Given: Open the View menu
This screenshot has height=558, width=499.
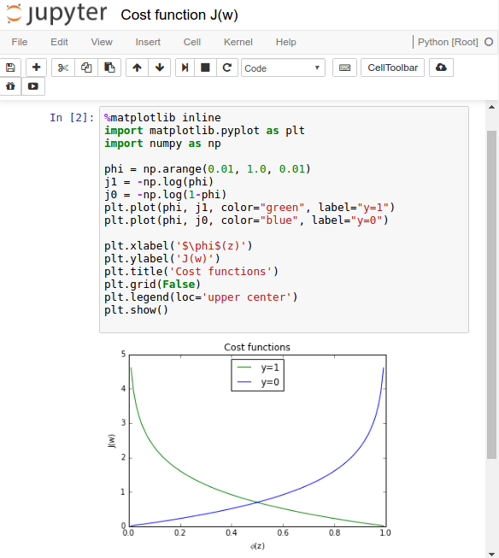Looking at the screenshot, I should coord(102,42).
